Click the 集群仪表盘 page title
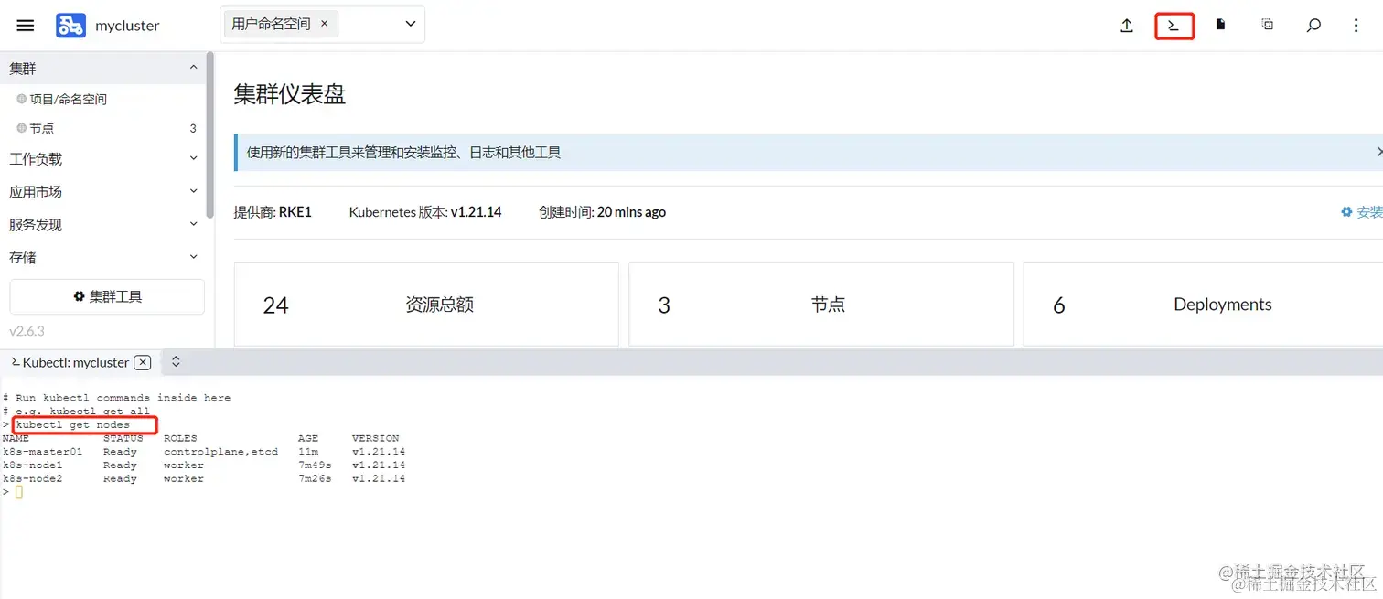The width and height of the screenshot is (1383, 599). pyautogui.click(x=290, y=94)
